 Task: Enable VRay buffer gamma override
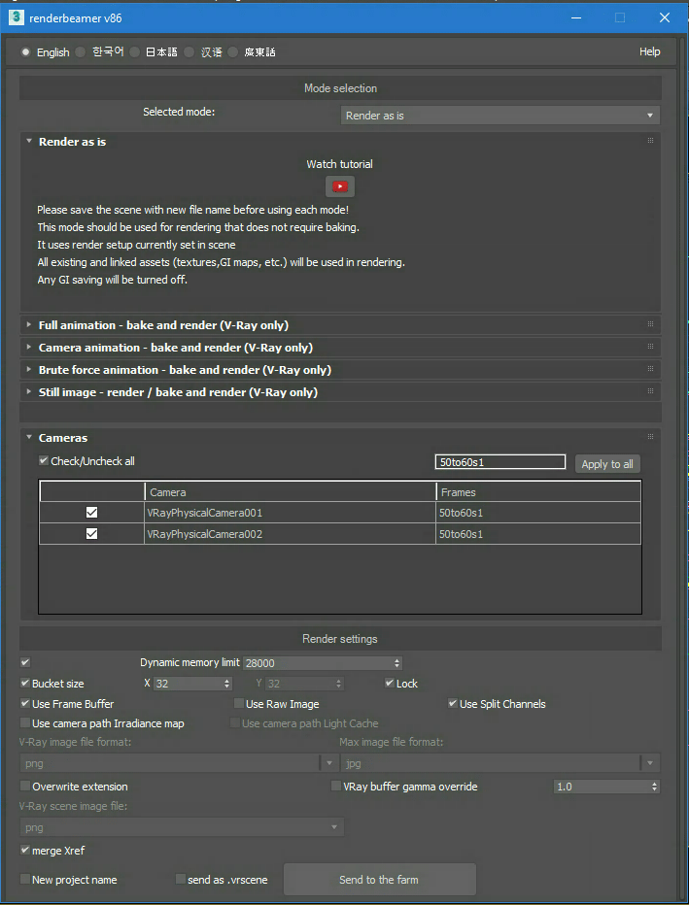click(404, 787)
